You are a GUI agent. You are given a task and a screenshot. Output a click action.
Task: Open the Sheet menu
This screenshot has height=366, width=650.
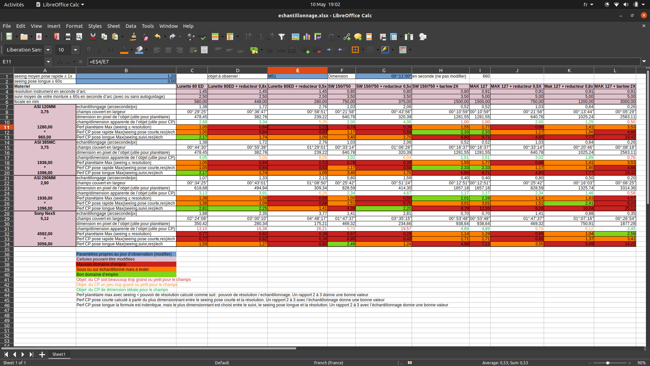coord(113,26)
